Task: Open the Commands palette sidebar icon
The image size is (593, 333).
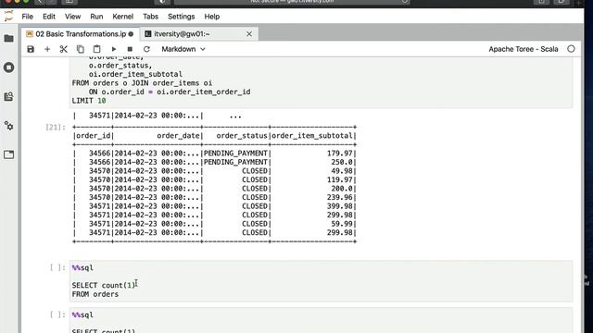Action: 8,96
